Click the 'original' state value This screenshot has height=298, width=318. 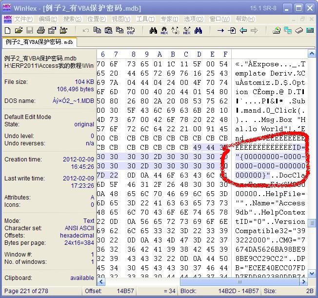(84, 124)
